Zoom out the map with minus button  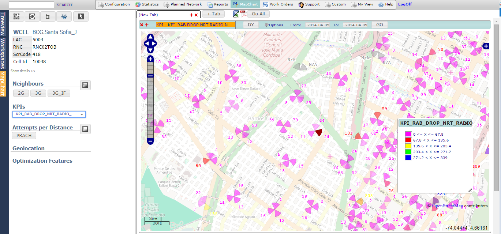click(150, 141)
